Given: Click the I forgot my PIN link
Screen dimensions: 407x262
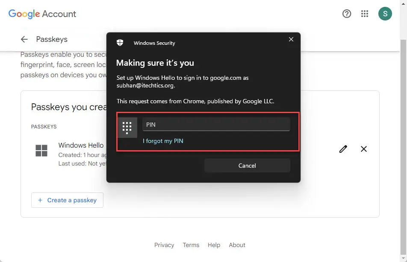Looking at the screenshot, I should pos(163,141).
